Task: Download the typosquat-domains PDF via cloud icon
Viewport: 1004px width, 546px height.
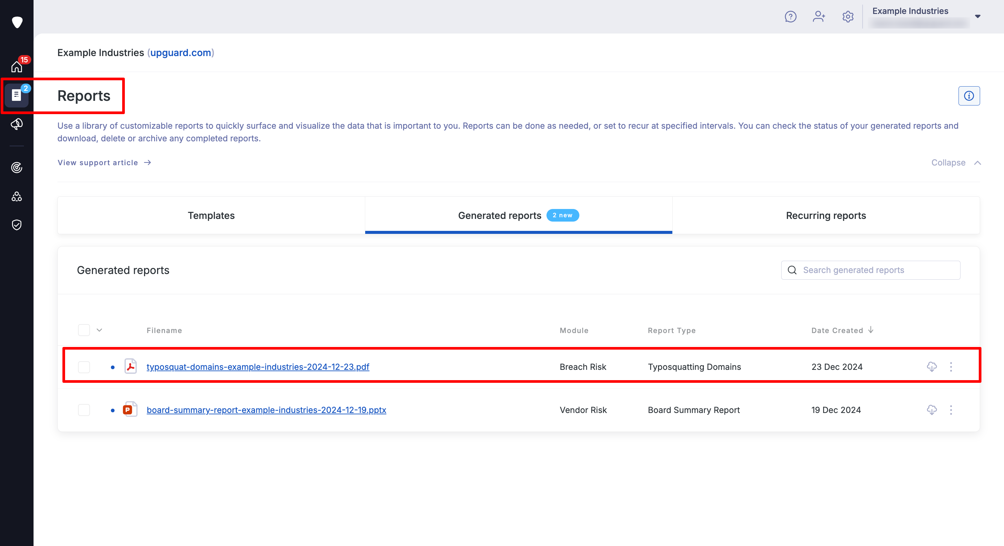Action: pyautogui.click(x=932, y=367)
